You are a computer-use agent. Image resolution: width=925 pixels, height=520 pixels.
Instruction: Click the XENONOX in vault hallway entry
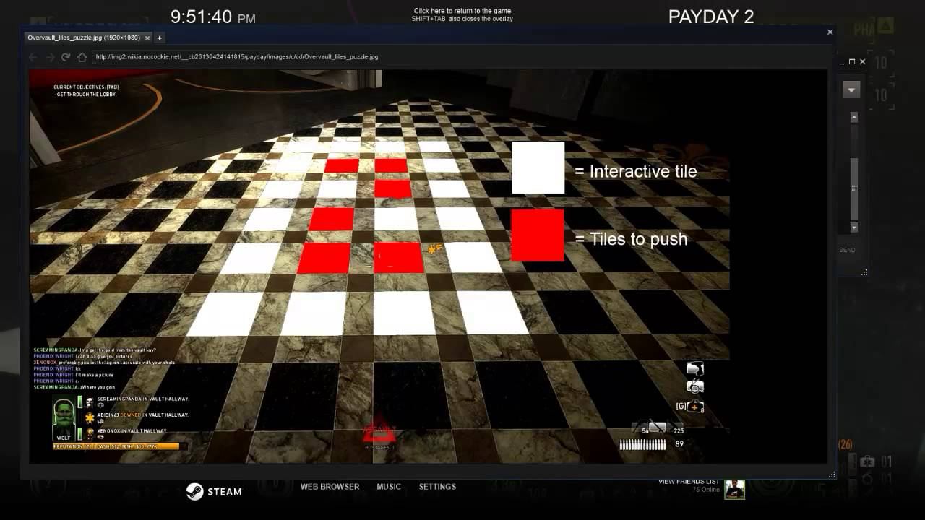pyautogui.click(x=132, y=431)
